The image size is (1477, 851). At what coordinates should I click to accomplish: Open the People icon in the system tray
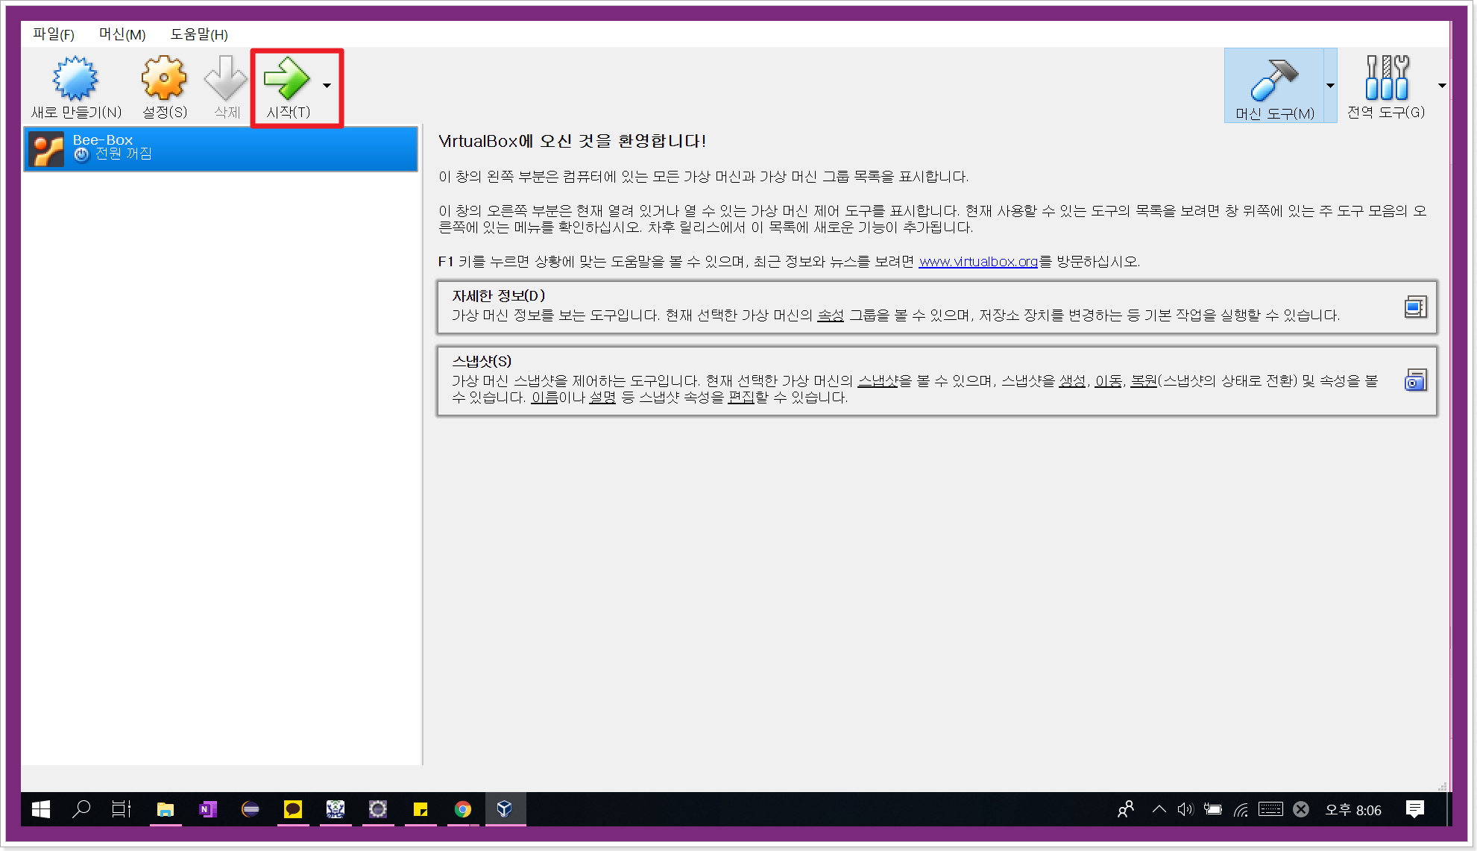coord(1126,809)
